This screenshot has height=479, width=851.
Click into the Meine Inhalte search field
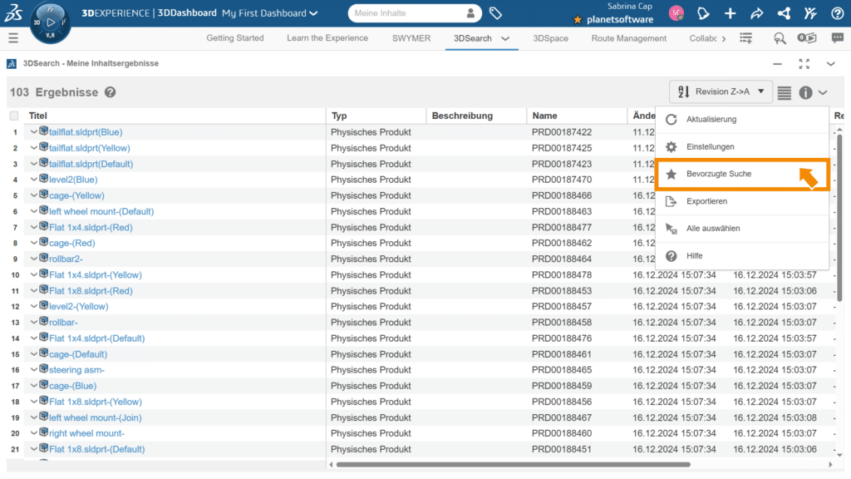(x=406, y=13)
